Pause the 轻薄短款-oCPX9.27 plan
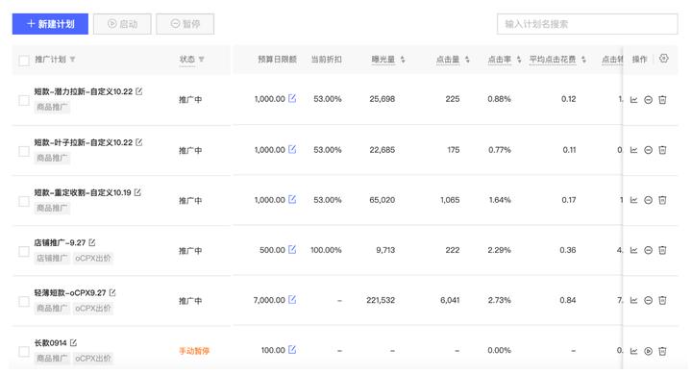 649,300
